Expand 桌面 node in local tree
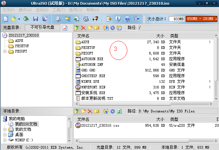 coord(5,135)
